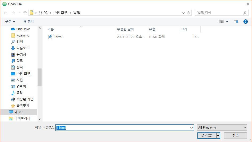This screenshot has width=252, height=142.
Task: Click the folder icon in address bar
Action: (32, 13)
